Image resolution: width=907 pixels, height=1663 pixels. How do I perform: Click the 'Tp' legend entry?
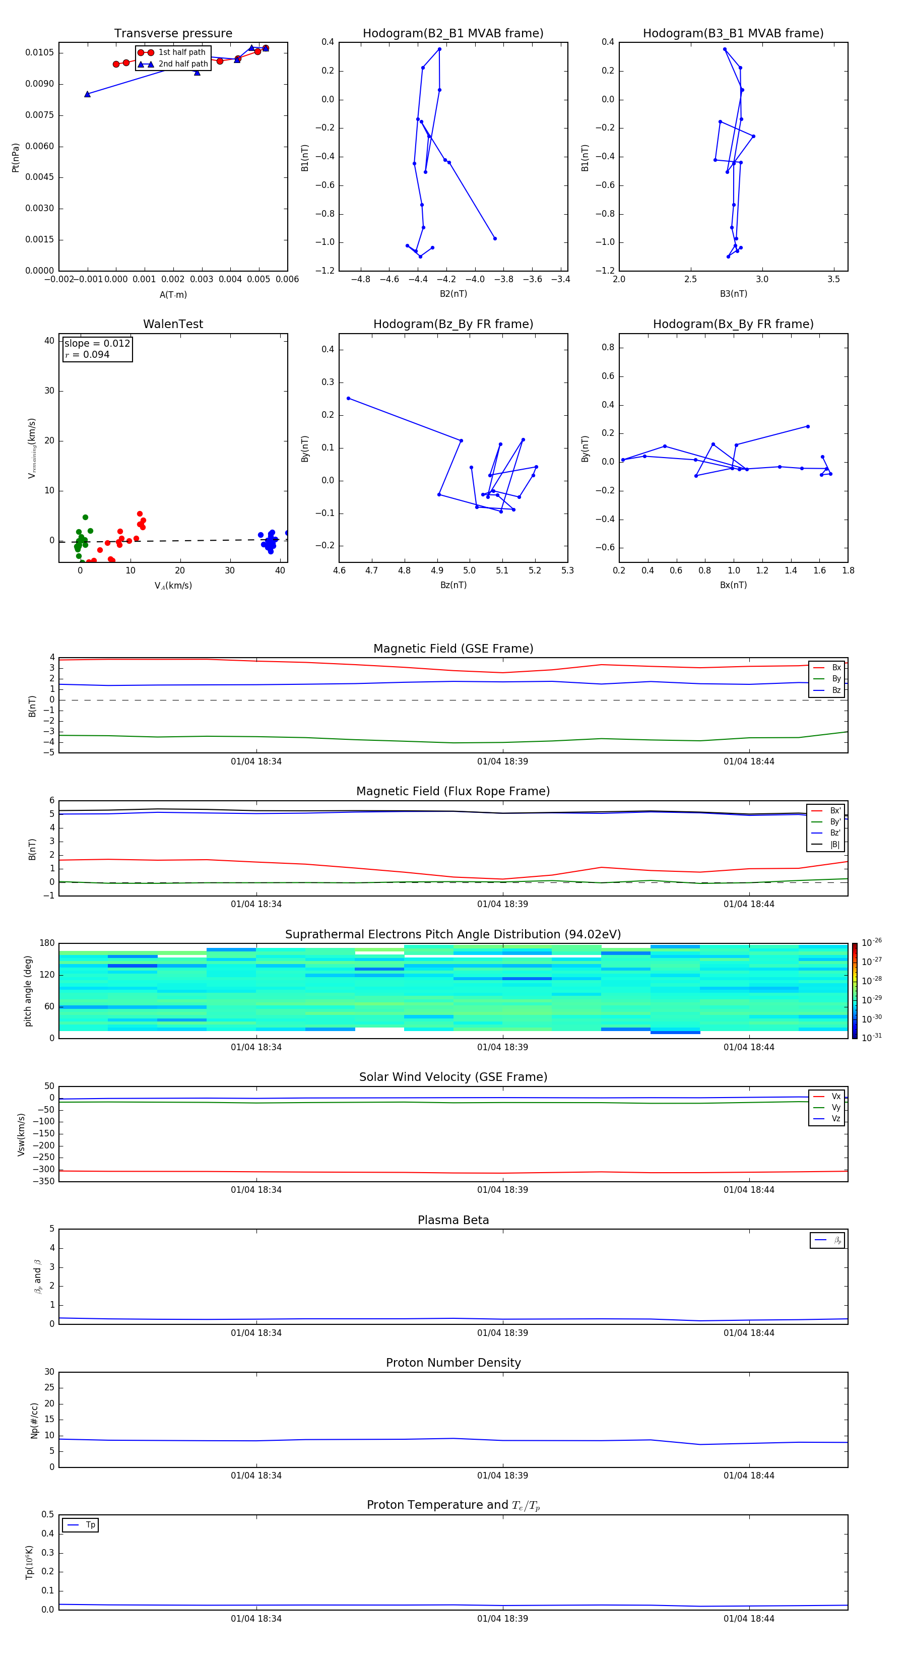(x=81, y=1525)
